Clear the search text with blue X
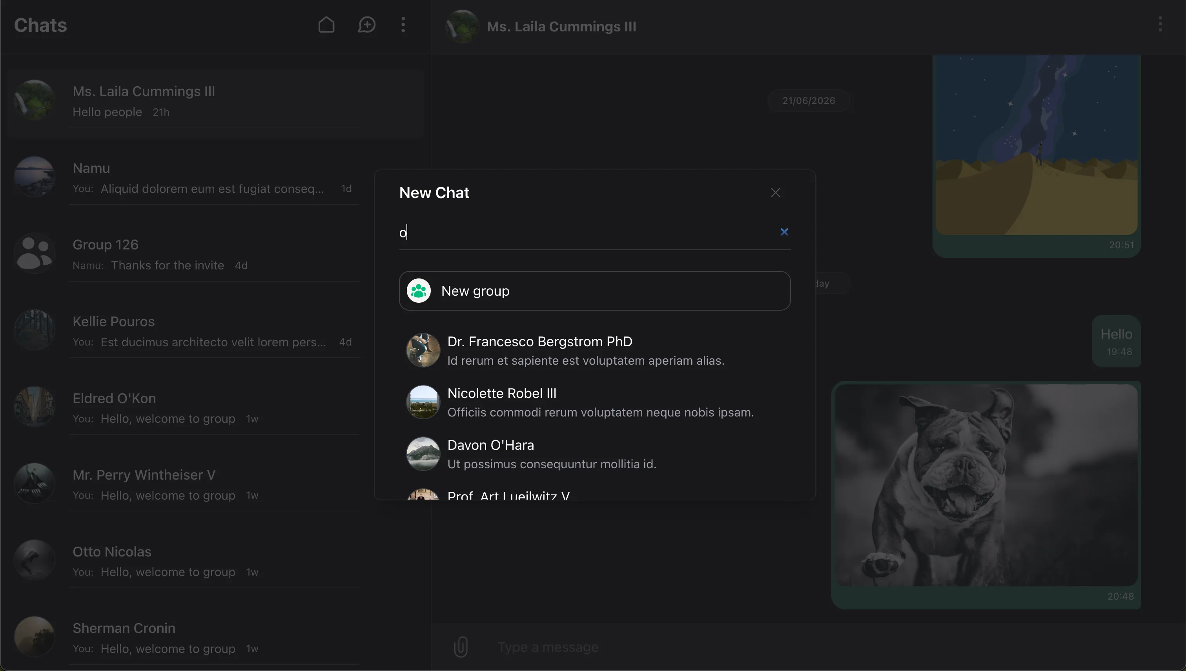This screenshot has height=671, width=1186. [x=784, y=232]
